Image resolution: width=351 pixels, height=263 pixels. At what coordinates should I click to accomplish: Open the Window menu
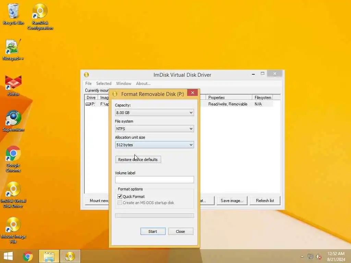[123, 84]
